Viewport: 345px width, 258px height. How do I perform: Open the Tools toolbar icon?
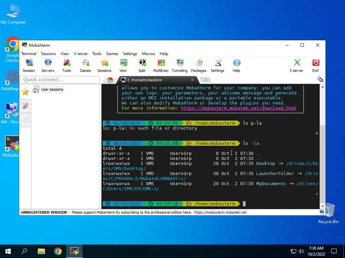(66, 66)
